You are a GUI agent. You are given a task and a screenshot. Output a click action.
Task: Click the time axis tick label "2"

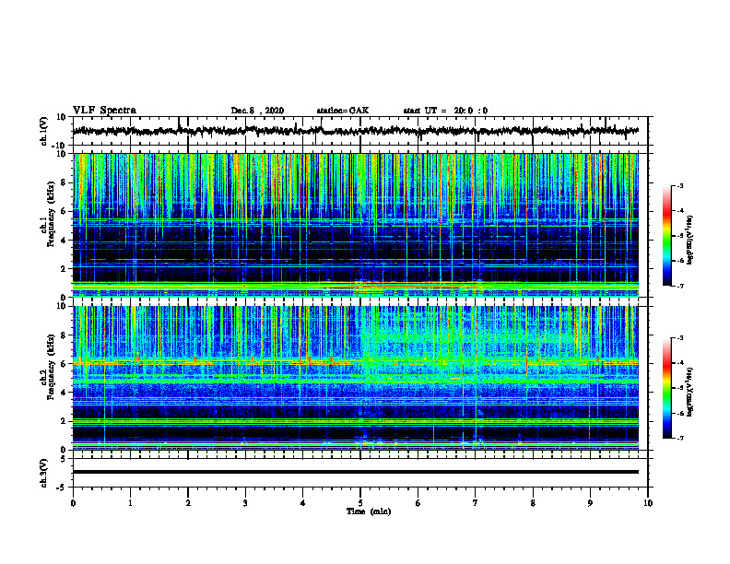[188, 503]
